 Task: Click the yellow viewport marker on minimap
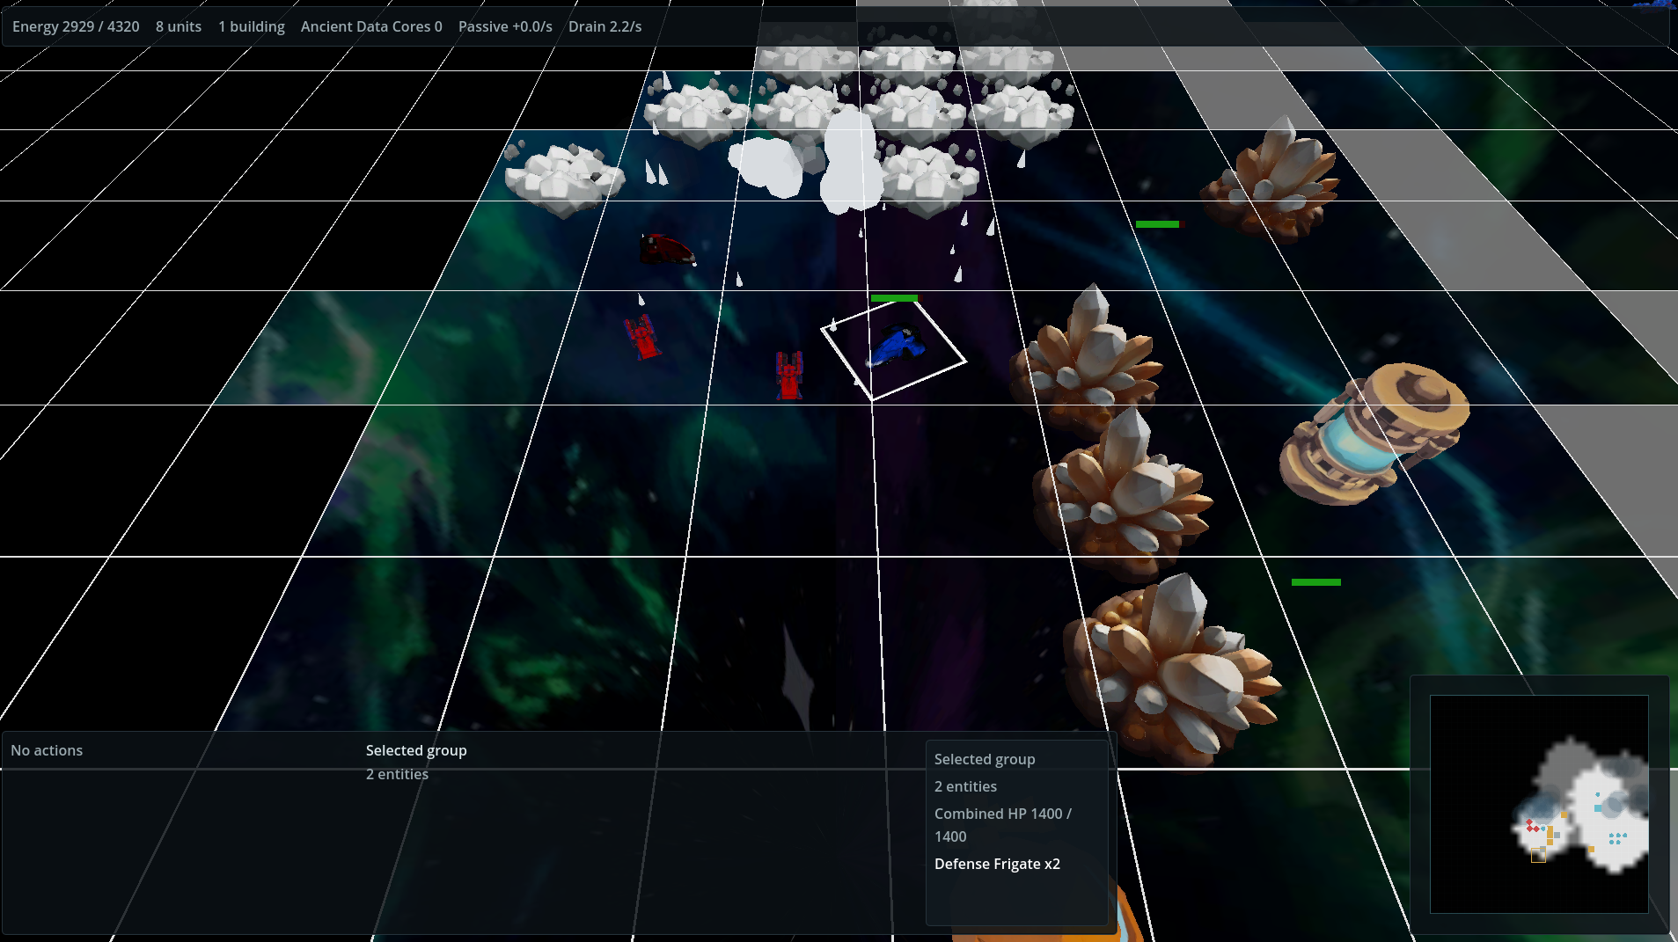point(1538,855)
